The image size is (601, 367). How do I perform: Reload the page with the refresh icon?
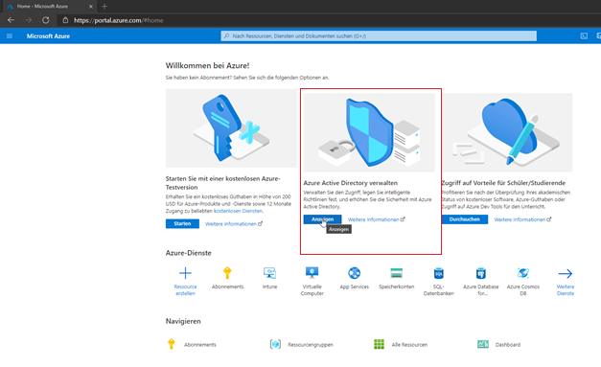pos(46,20)
